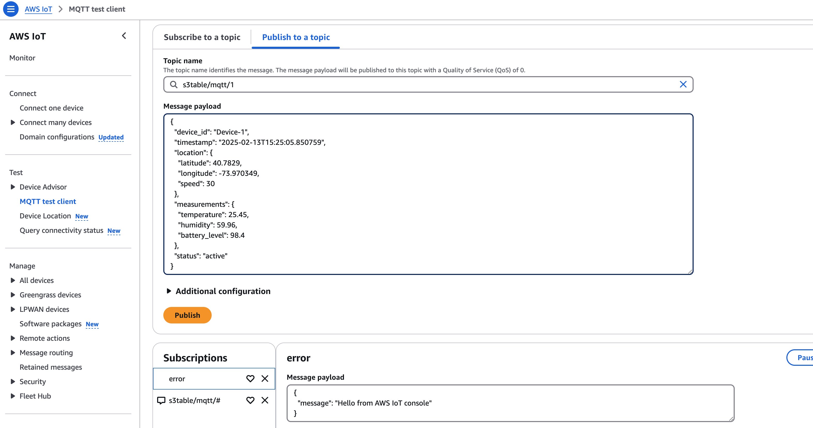Expand the Message routing menu
The height and width of the screenshot is (428, 813).
tap(13, 353)
